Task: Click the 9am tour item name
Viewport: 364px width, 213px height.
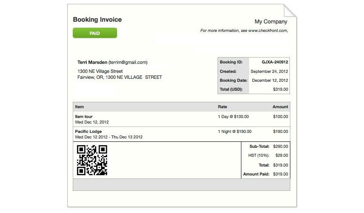Action: pyautogui.click(x=83, y=117)
